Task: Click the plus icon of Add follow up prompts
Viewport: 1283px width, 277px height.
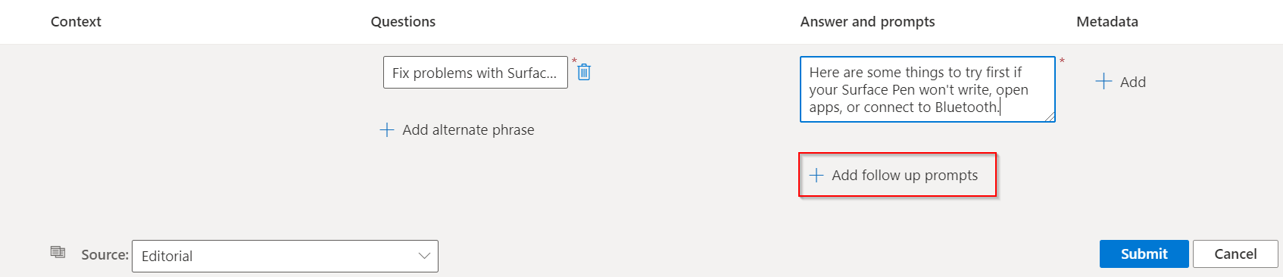Action: (x=816, y=176)
